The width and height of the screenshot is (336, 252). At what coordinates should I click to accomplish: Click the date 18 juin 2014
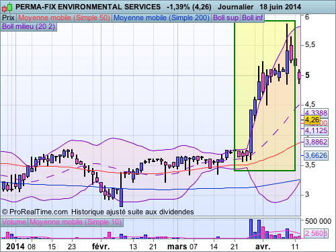coord(280,7)
